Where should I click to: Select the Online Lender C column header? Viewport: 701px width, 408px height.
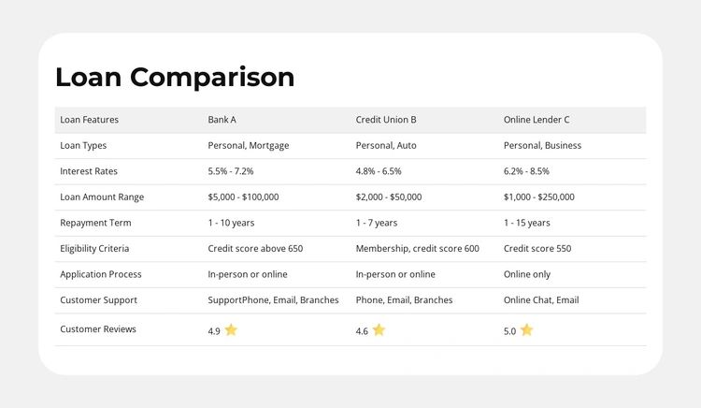pos(536,120)
